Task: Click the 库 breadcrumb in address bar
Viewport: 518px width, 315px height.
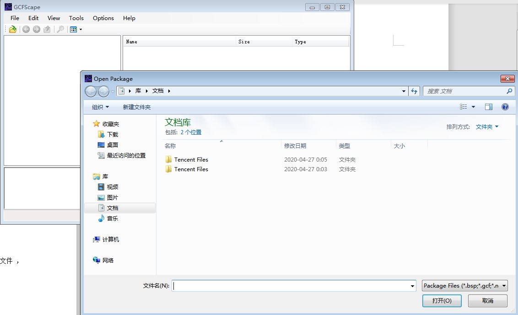Action: coord(138,91)
